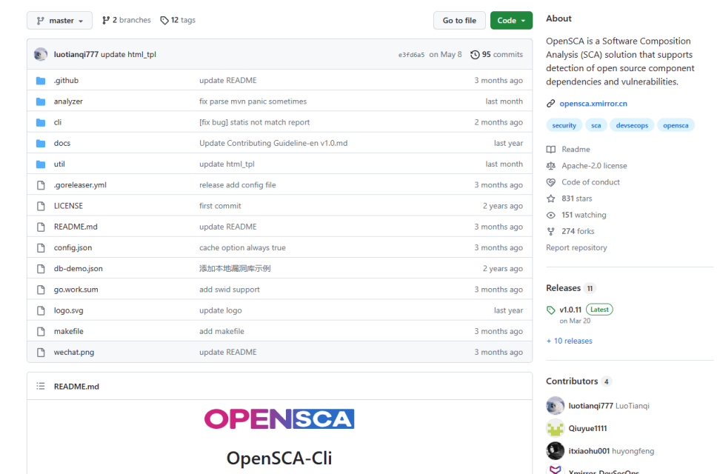Click the LICENSE file icon

[x=41, y=206]
